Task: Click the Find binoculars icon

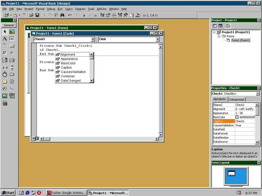Action: [62, 15]
